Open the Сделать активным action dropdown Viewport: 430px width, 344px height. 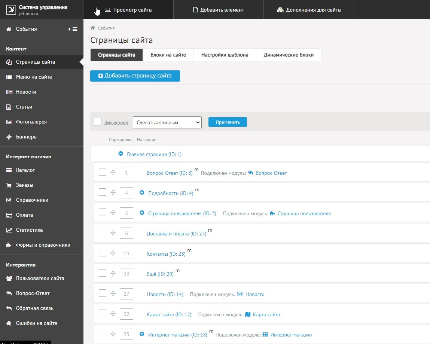tap(167, 122)
